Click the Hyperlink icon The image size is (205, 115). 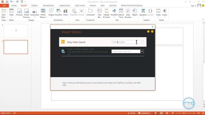[x=74, y=12]
